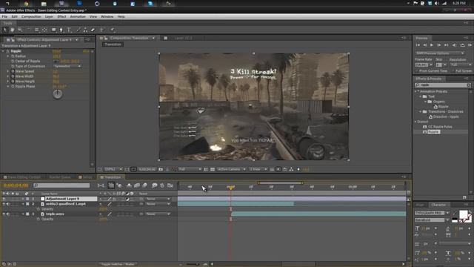Image resolution: width=474 pixels, height=267 pixels.
Task: Open the Composition menu
Action: (x=31, y=16)
